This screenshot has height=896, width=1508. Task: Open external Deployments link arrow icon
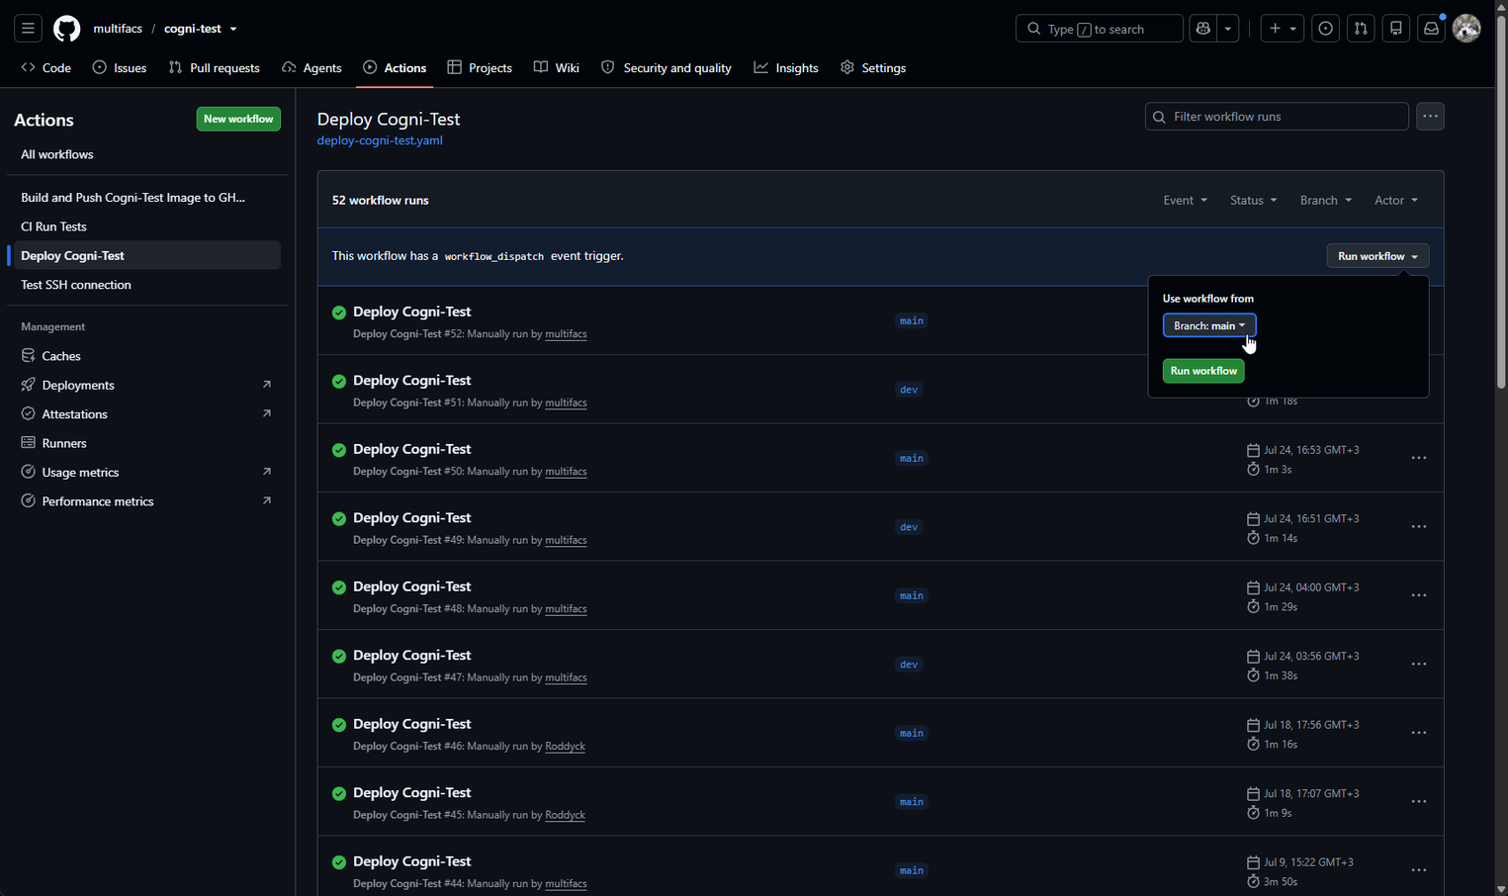(266, 385)
